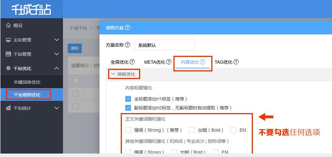The image size is (332, 157).
Task: Click the 主站管理 monitor icon
Action: 8,40
